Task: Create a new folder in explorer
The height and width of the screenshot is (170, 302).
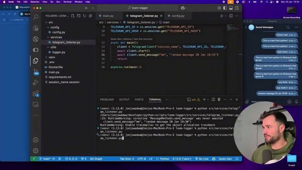Action: click(x=79, y=16)
